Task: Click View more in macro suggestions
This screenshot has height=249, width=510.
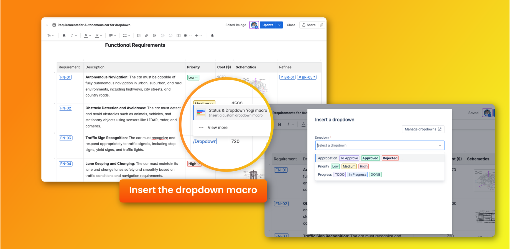Action: 218,128
